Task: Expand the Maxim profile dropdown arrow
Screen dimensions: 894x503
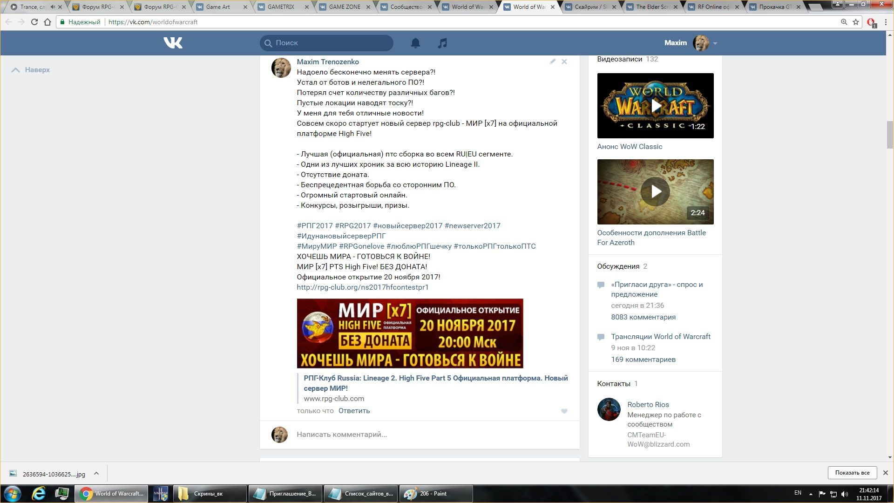Action: (x=715, y=43)
